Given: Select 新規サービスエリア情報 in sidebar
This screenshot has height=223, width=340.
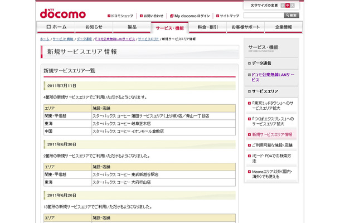Looking at the screenshot, I should (x=272, y=134).
